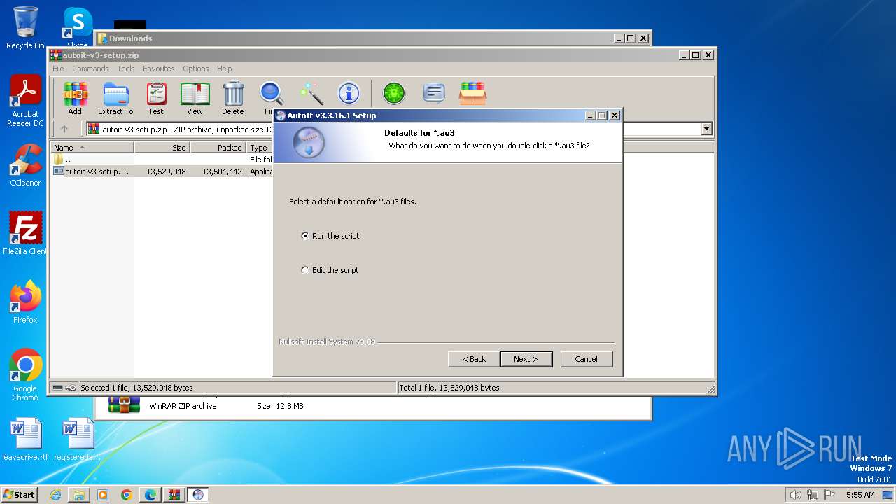The image size is (896, 504).
Task: Open WinRAR Options menu
Action: click(196, 69)
